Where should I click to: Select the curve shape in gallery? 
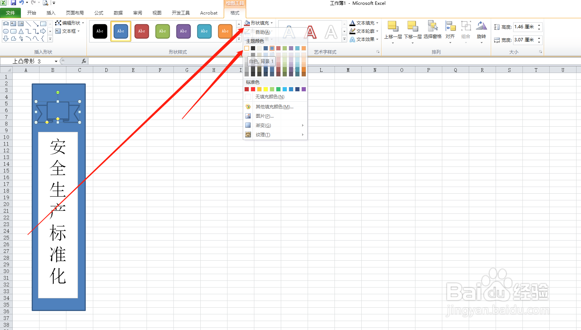coord(36,38)
